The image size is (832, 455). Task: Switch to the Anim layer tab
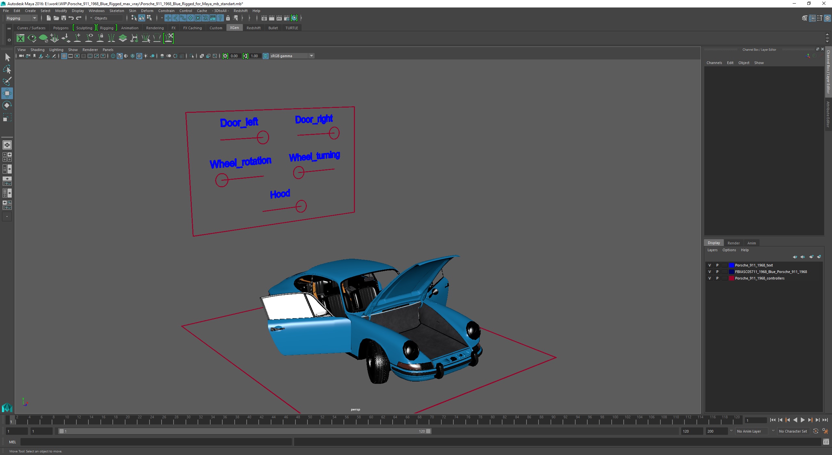[751, 243]
